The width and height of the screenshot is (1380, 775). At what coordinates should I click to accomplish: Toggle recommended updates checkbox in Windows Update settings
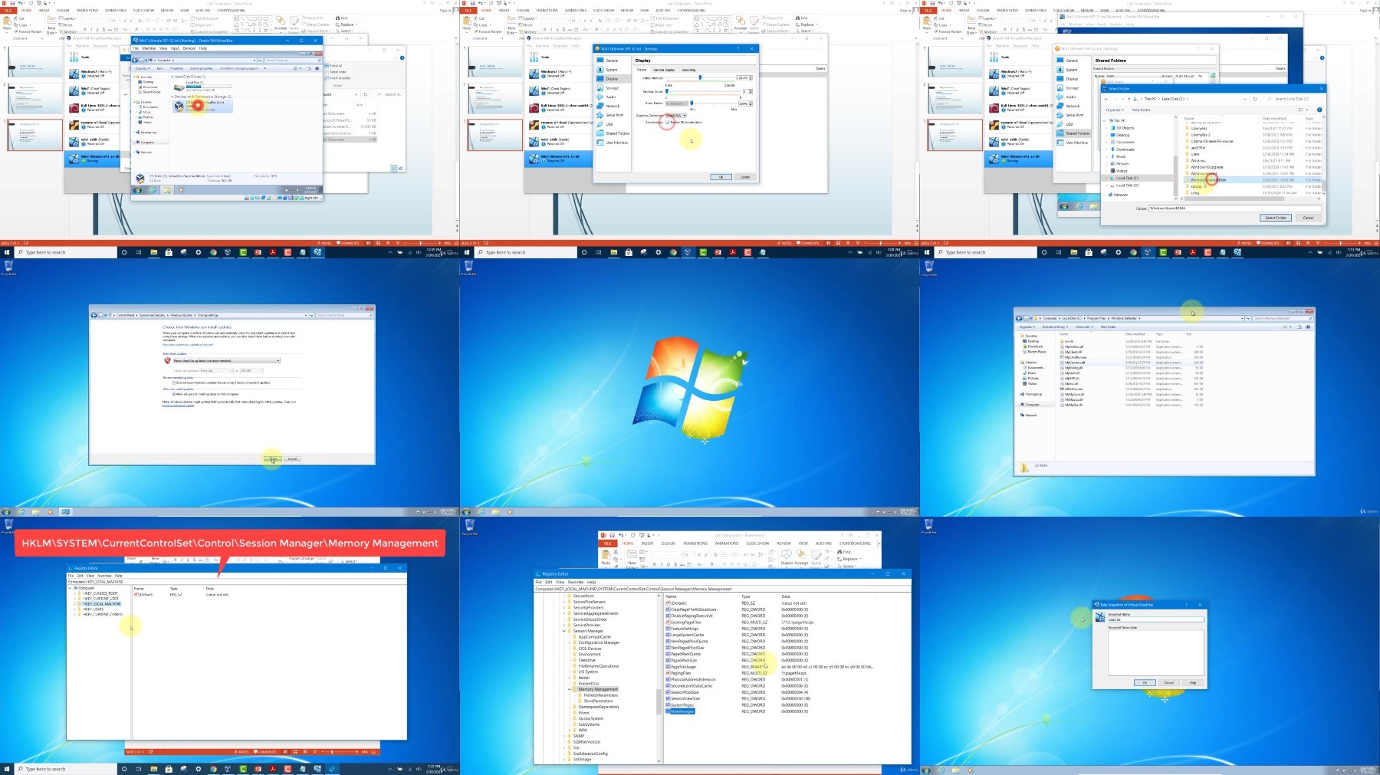(x=173, y=383)
